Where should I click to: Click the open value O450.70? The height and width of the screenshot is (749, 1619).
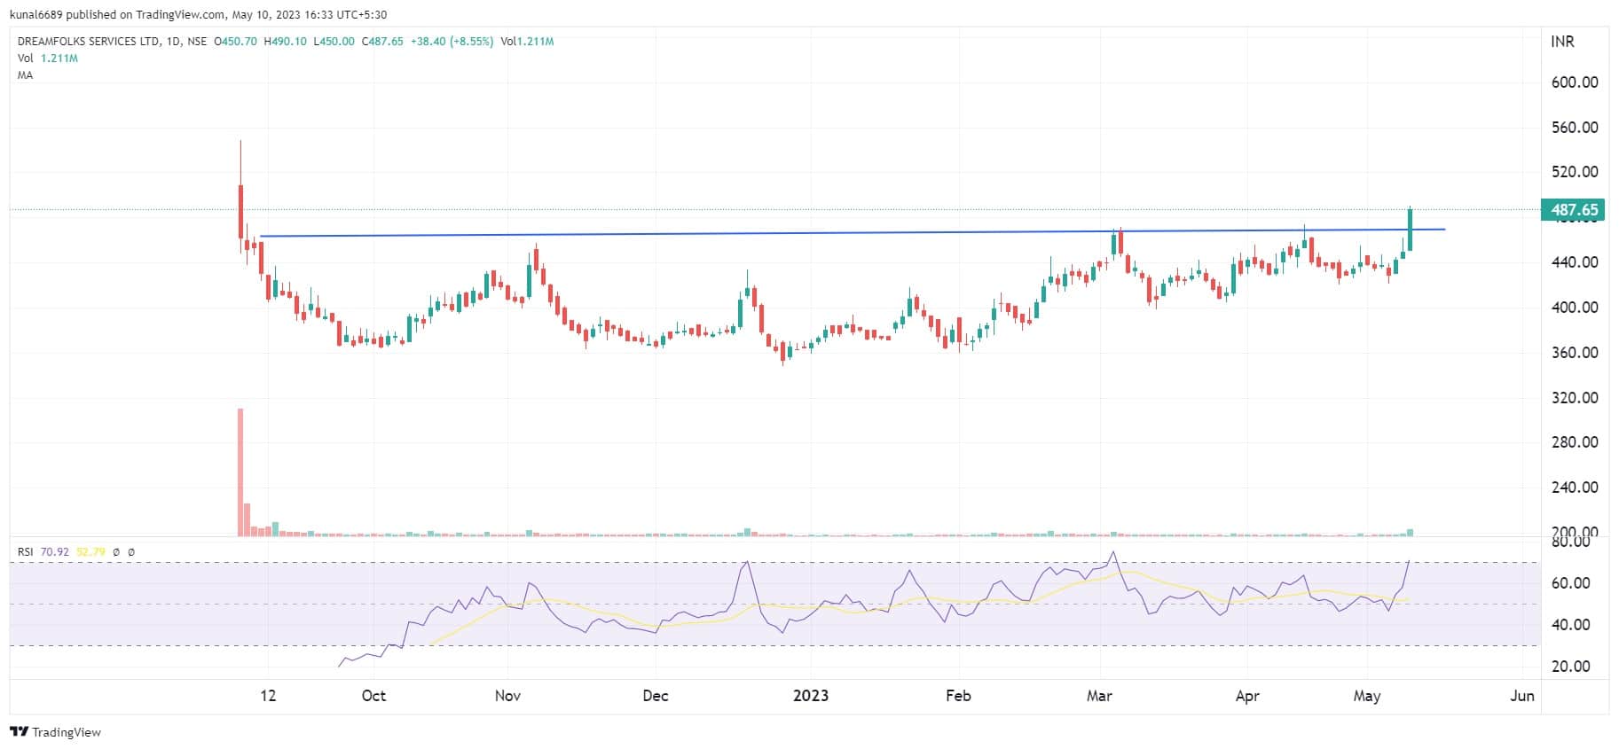236,42
